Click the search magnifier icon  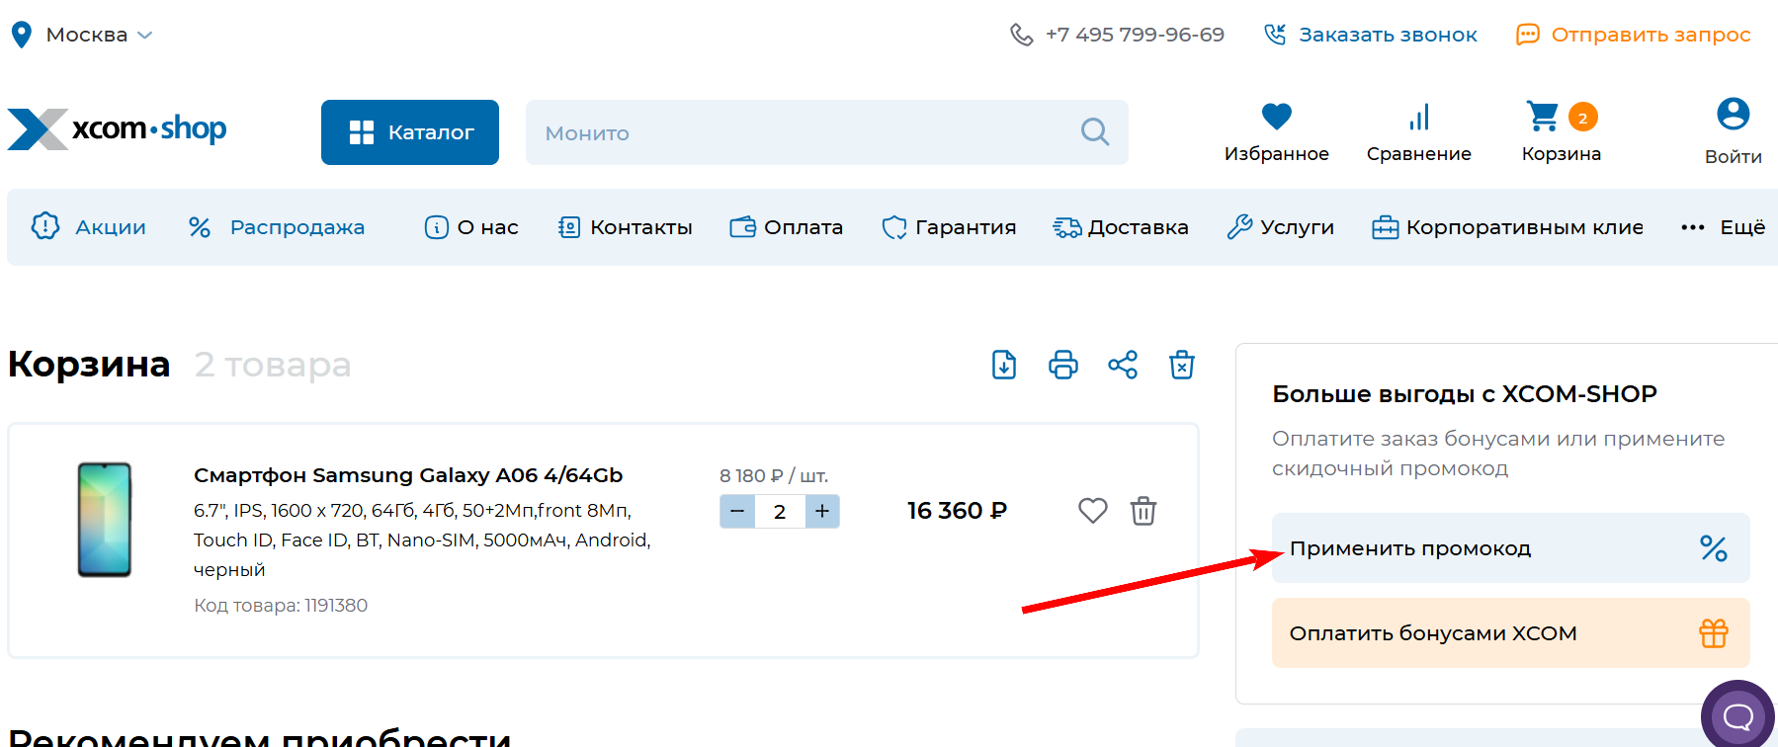pos(1094,131)
